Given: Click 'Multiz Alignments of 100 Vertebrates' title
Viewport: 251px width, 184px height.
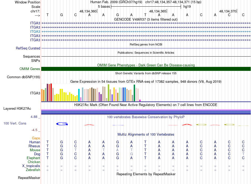Looking at the screenshot, I should point(146,135).
